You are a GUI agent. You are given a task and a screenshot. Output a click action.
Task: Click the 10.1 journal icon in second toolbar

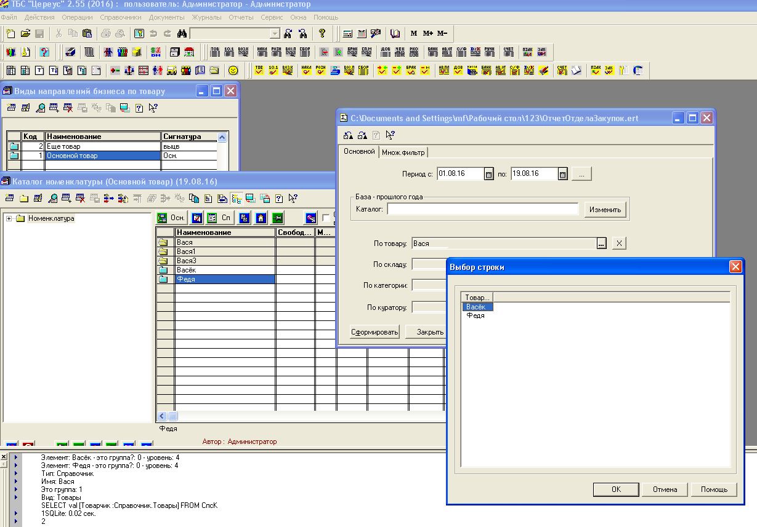pyautogui.click(x=229, y=52)
